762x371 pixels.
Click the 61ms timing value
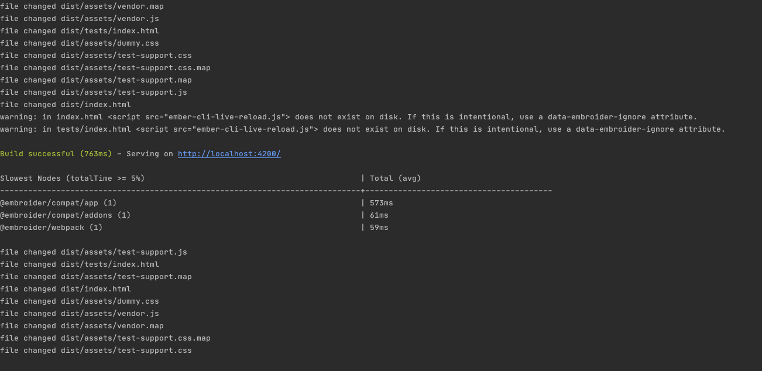379,215
